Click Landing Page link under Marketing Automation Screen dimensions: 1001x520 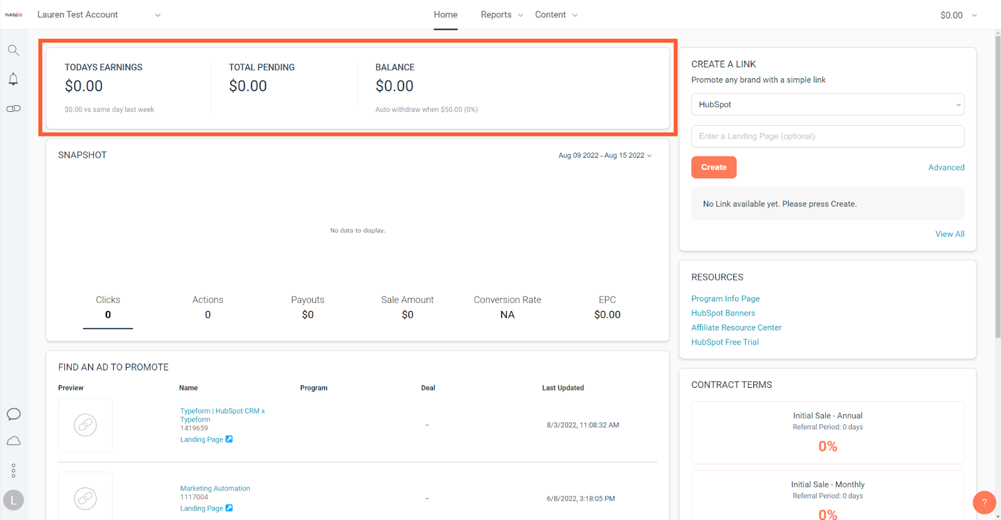(x=201, y=508)
